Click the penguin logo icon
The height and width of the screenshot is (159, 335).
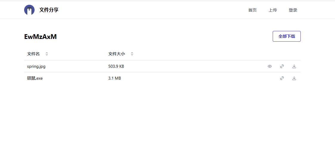click(x=29, y=10)
